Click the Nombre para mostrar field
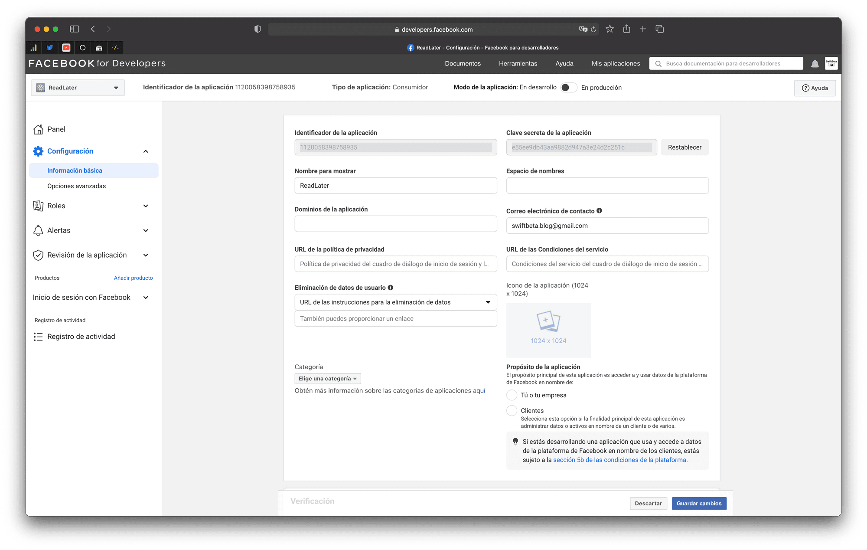The image size is (867, 550). click(x=396, y=186)
